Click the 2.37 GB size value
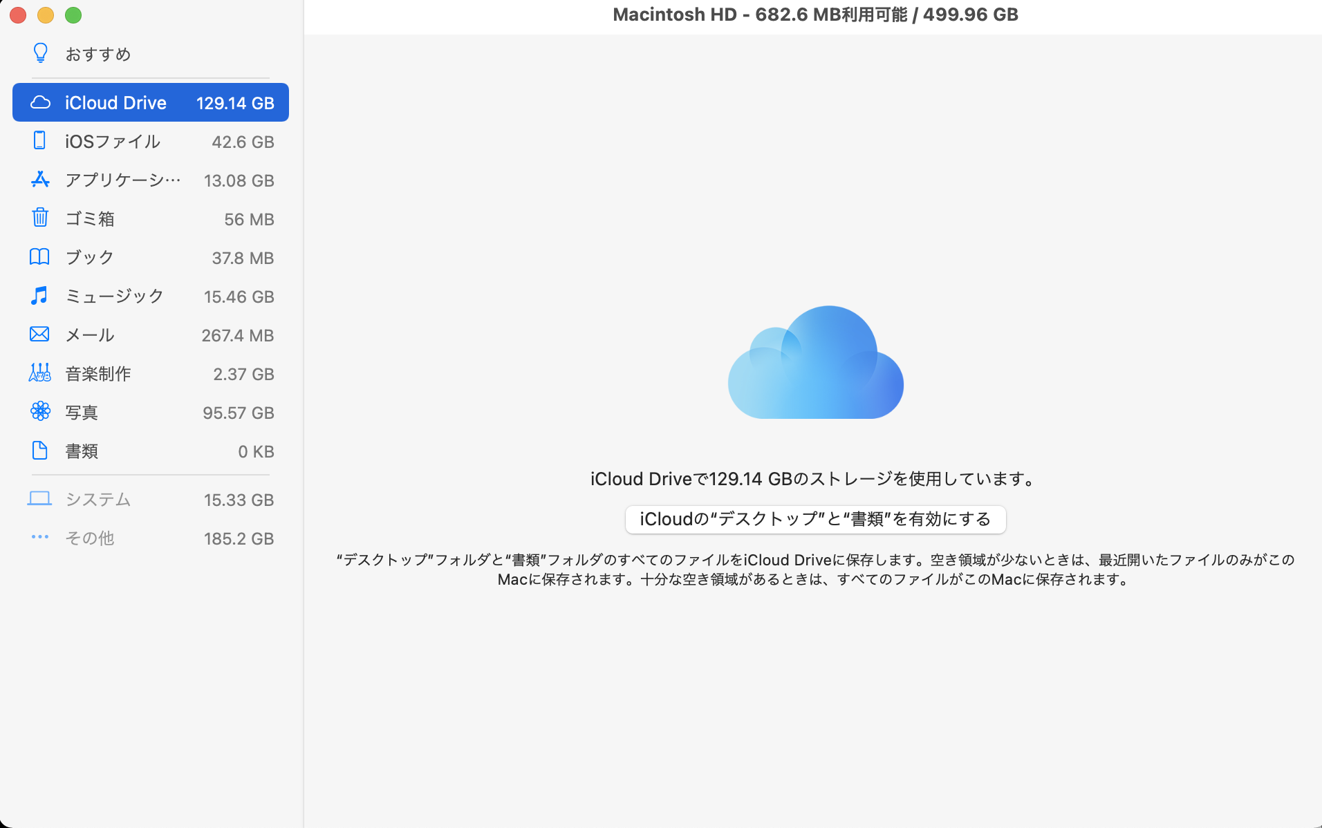The width and height of the screenshot is (1322, 828). (243, 374)
